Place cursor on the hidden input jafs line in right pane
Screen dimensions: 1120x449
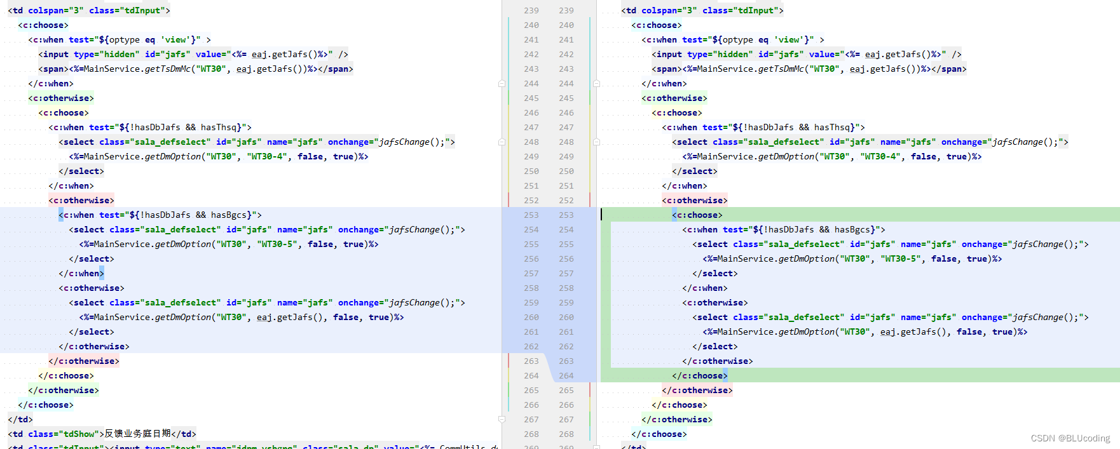tap(807, 54)
